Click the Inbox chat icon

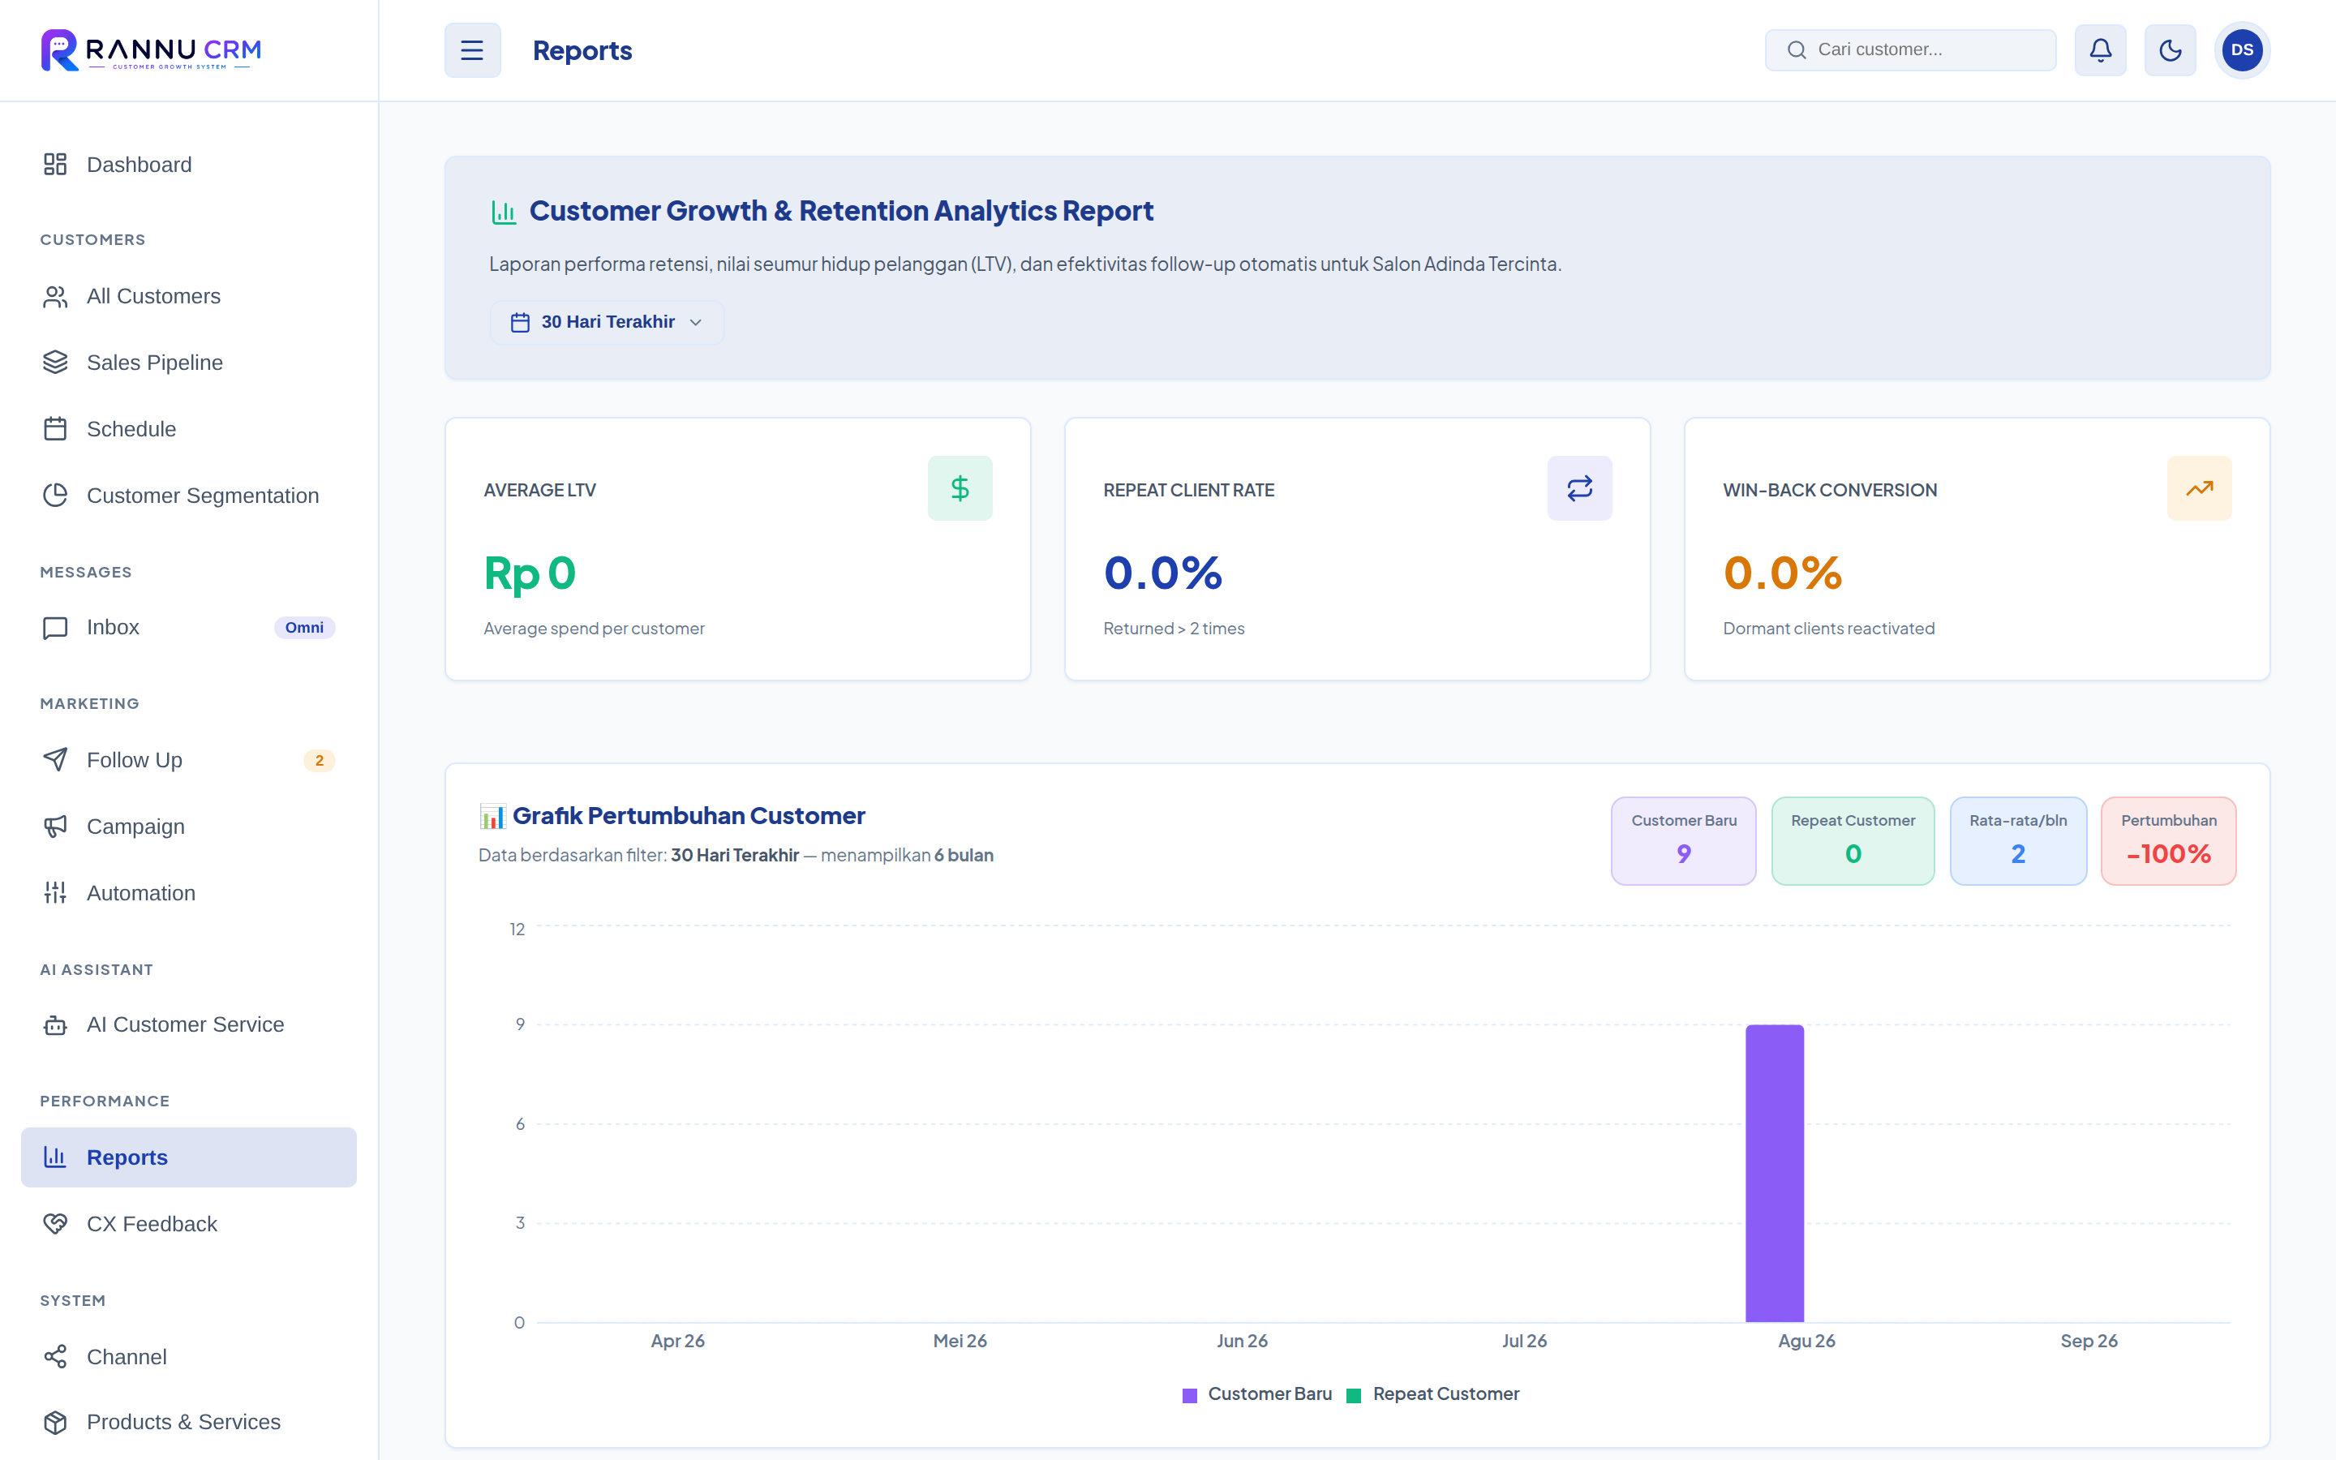click(x=55, y=628)
